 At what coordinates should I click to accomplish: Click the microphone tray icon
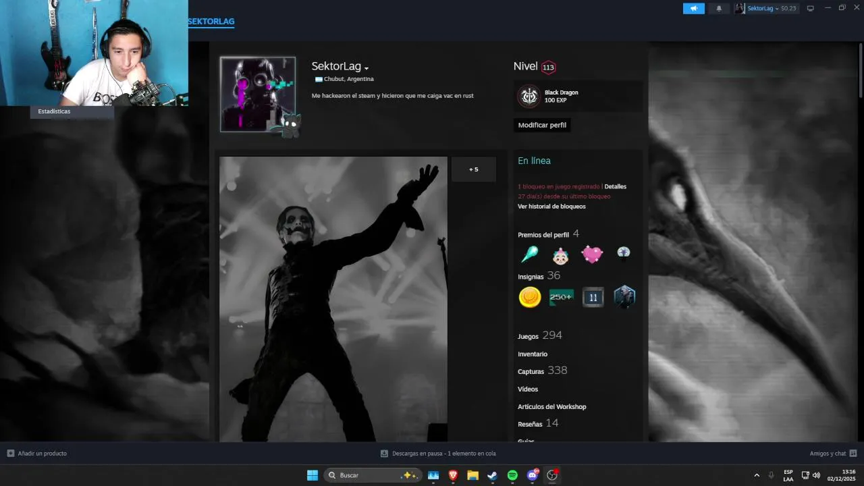point(772,475)
